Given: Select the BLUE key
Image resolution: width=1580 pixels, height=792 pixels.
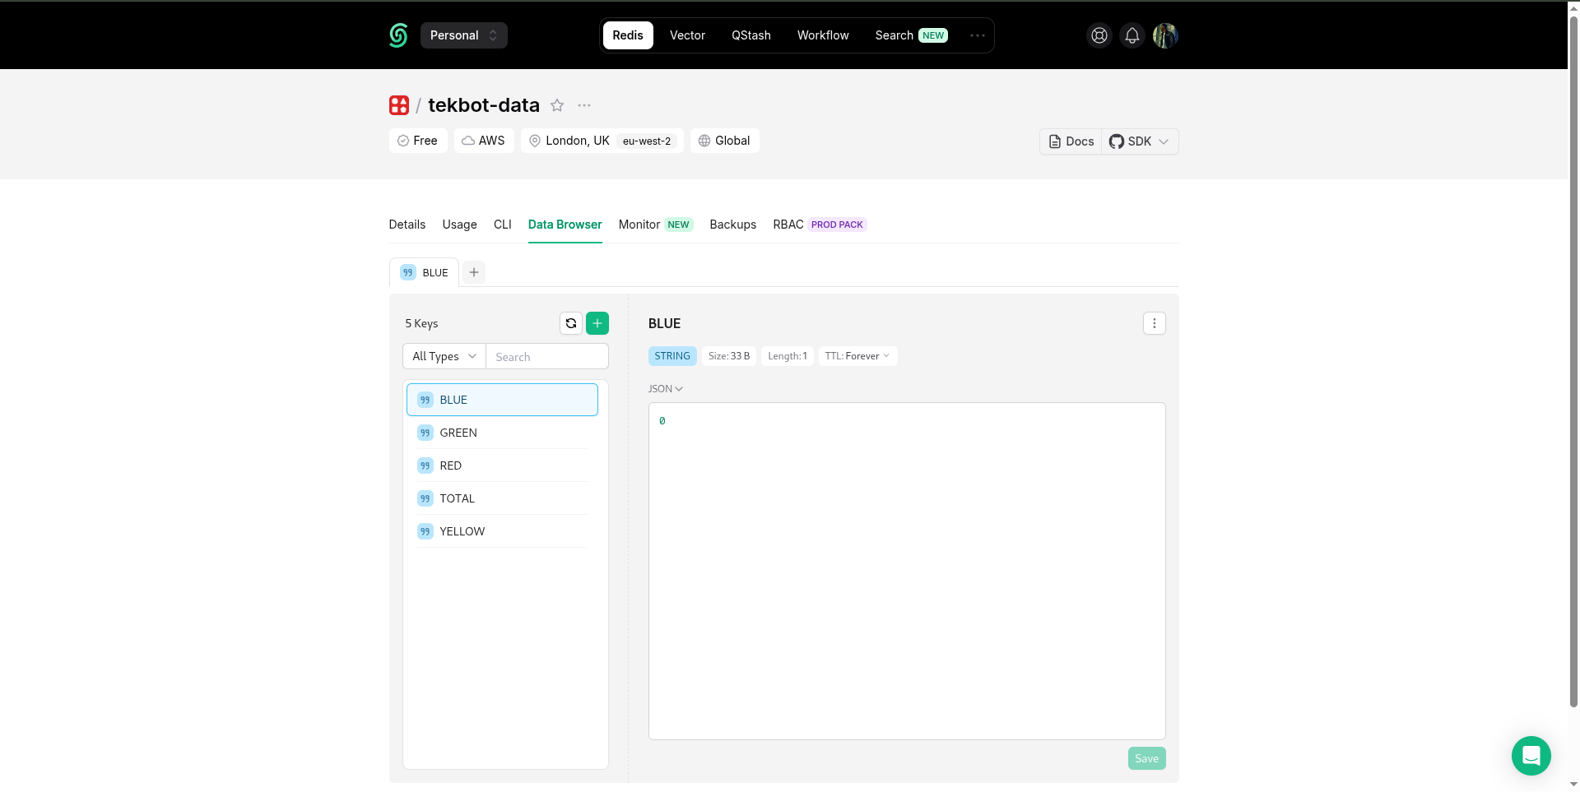Looking at the screenshot, I should tap(502, 400).
